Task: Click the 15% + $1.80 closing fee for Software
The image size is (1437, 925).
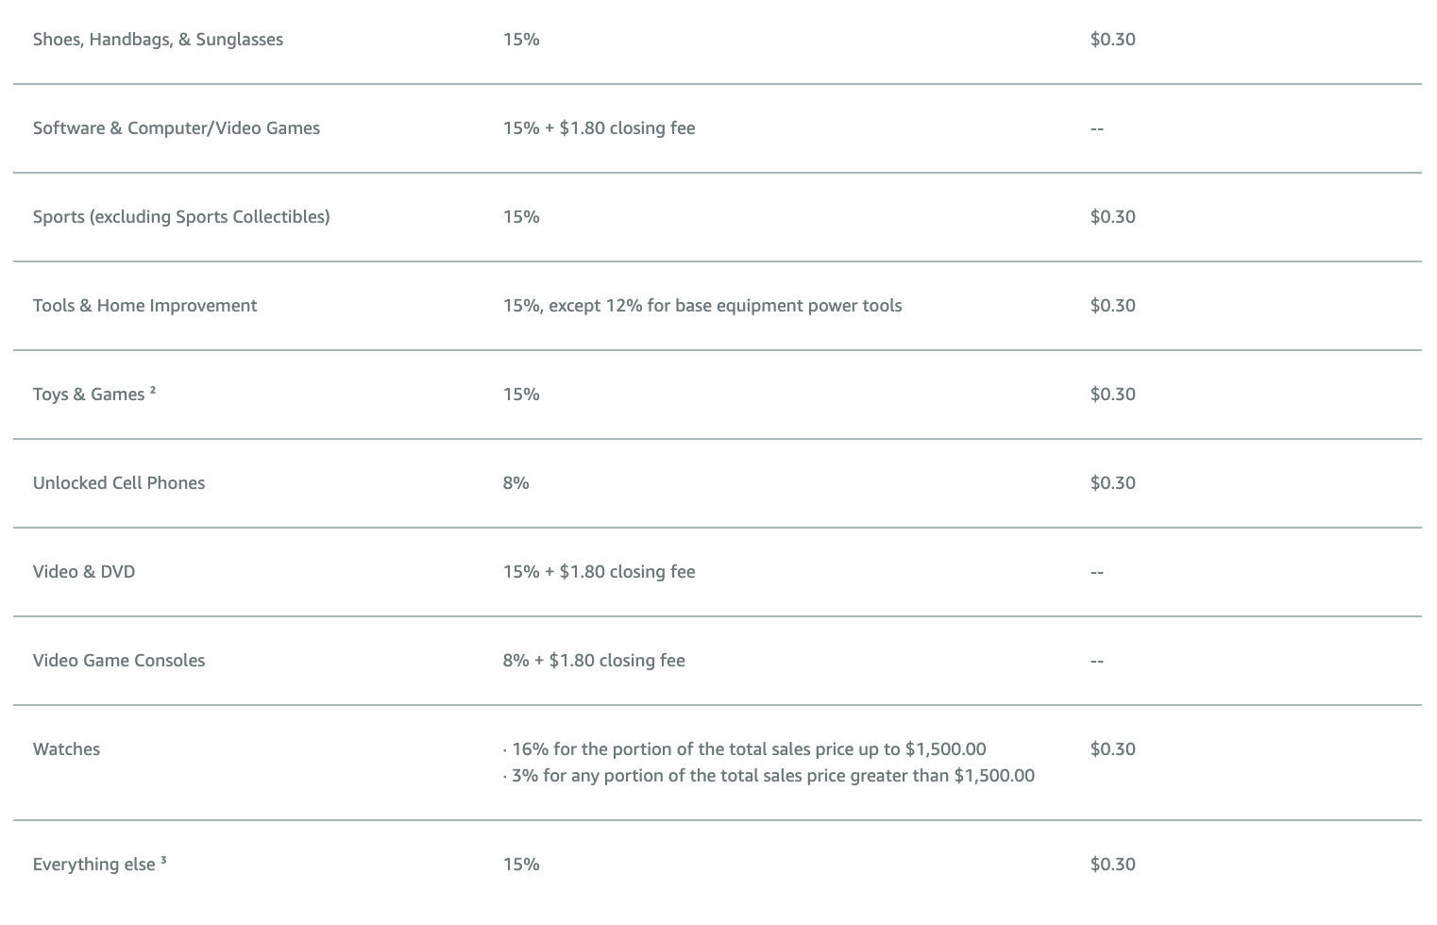Action: [599, 128]
